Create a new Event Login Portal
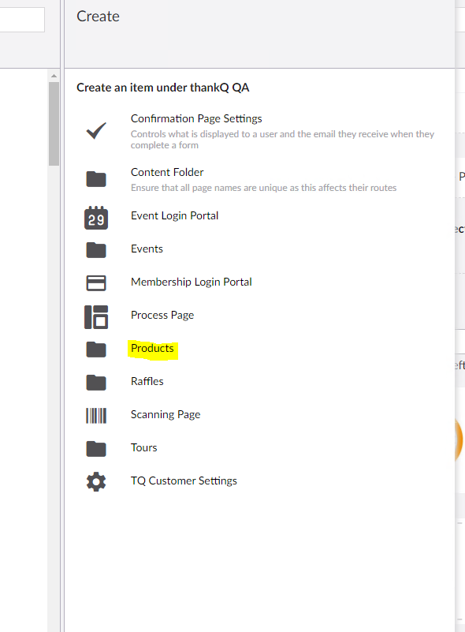 tap(174, 215)
